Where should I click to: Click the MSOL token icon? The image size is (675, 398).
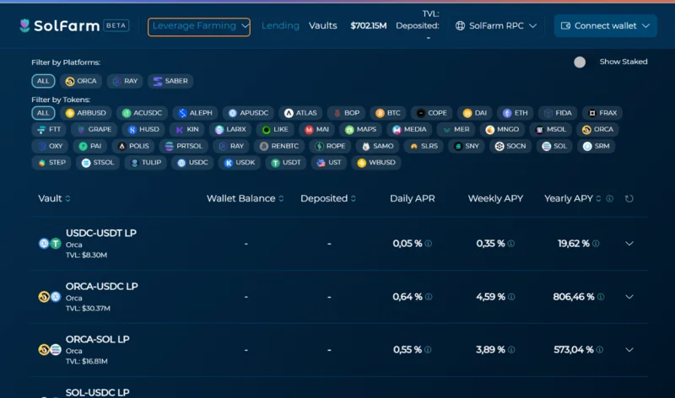coord(539,130)
